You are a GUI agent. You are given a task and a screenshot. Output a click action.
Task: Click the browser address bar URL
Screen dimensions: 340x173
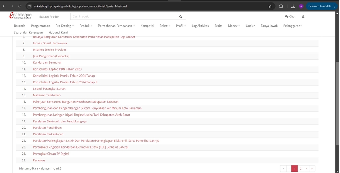click(80, 6)
